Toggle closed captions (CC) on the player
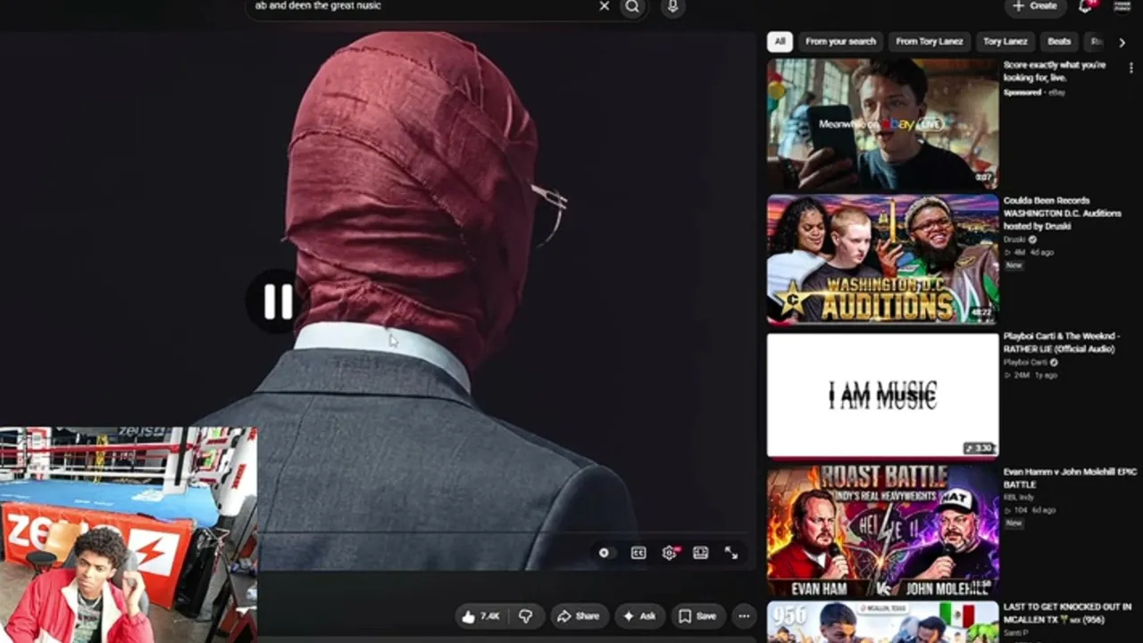 [x=638, y=553]
